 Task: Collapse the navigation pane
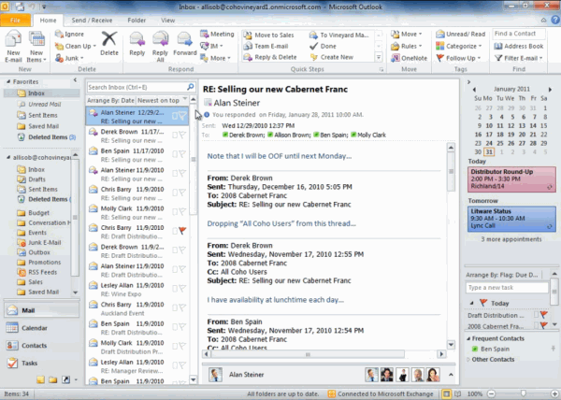tap(75, 80)
